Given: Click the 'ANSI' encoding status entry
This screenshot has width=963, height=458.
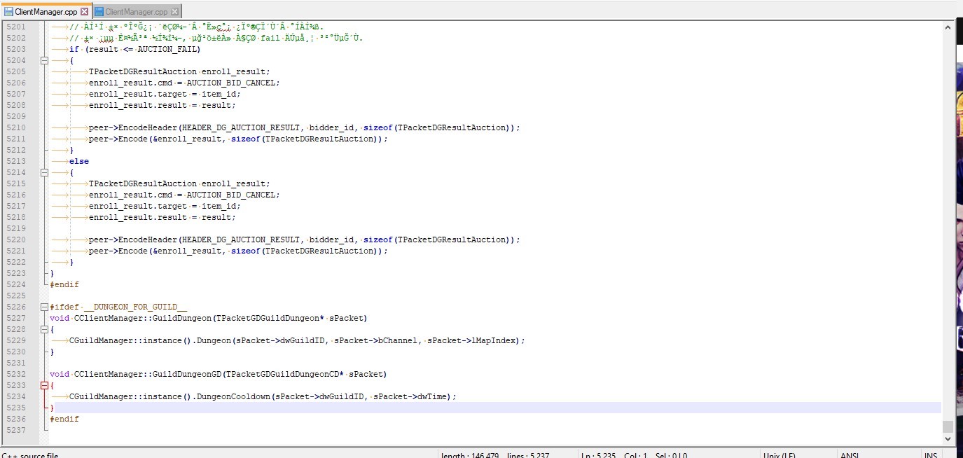Looking at the screenshot, I should [x=850, y=455].
